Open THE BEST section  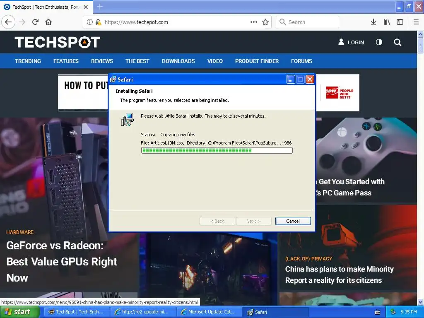137,61
